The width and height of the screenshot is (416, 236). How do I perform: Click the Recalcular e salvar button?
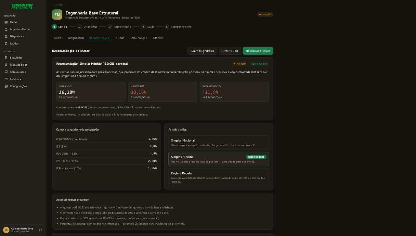tap(258, 51)
